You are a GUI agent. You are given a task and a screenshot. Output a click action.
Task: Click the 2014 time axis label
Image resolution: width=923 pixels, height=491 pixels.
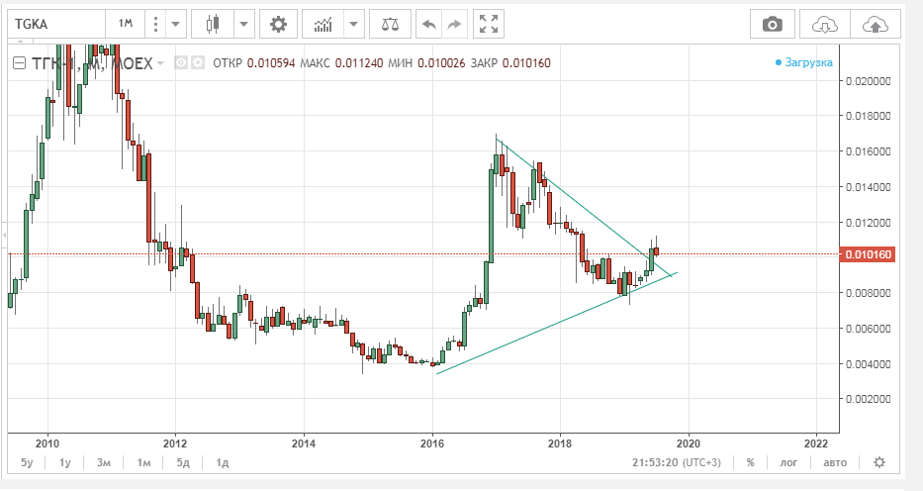[304, 442]
